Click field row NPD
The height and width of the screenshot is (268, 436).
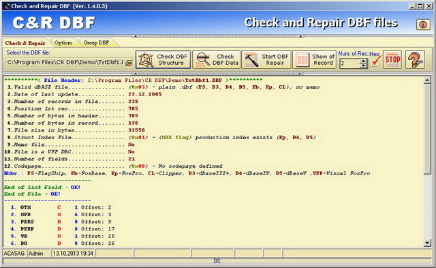pyautogui.click(x=61, y=215)
